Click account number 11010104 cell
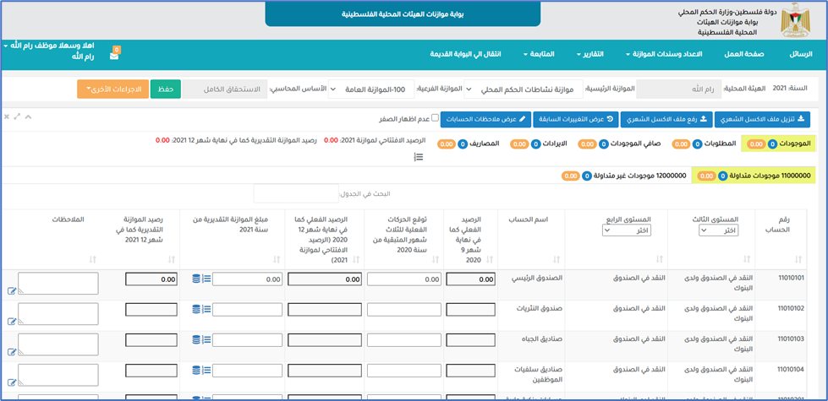828x401 pixels. [791, 370]
